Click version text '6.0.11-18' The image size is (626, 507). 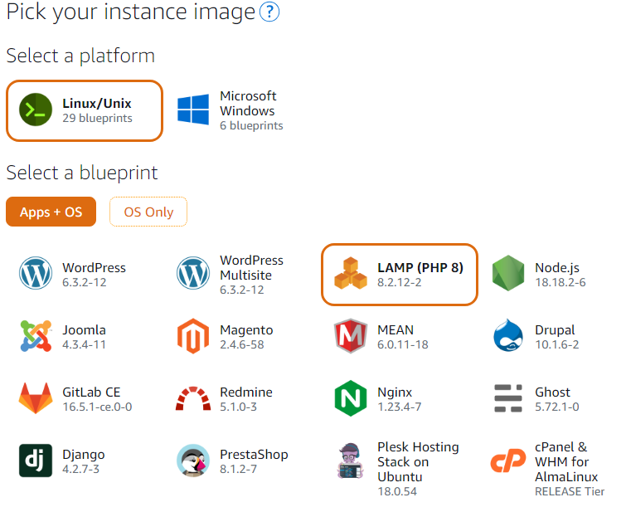pos(403,345)
